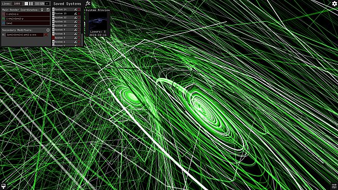Click the Lines count field showing 1000
The height and width of the screenshot is (190, 338).
click(17, 4)
